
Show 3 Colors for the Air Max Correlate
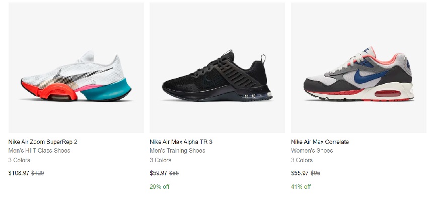click(302, 160)
